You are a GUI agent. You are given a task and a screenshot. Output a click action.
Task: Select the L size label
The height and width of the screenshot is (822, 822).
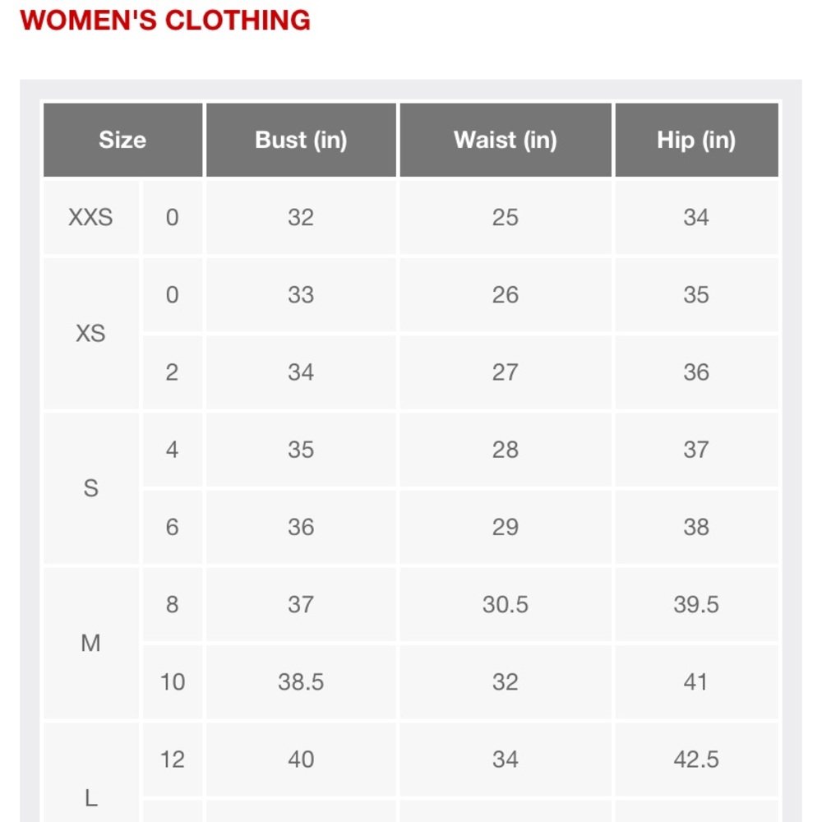pos(90,797)
